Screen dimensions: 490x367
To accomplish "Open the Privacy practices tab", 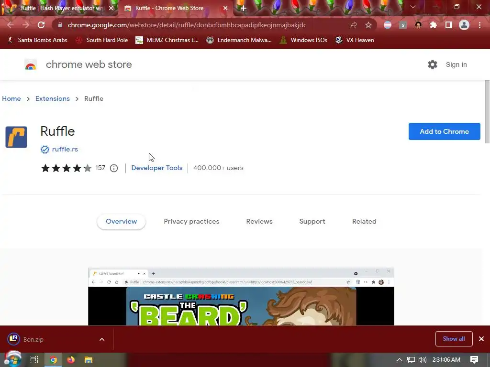I will coord(191,222).
